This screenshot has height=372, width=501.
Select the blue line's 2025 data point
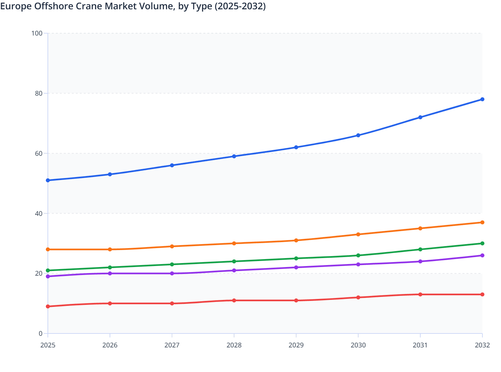point(48,180)
